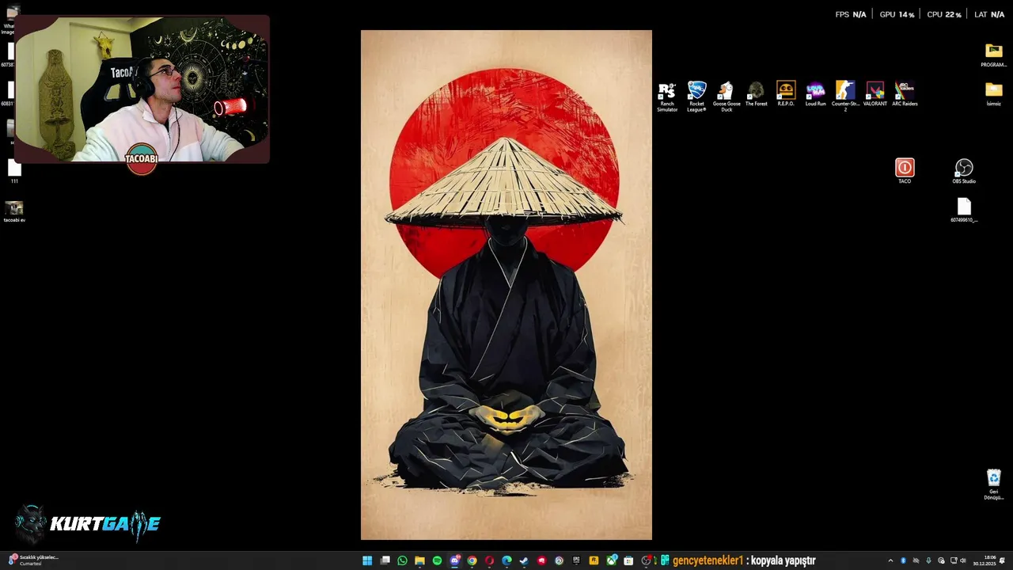Screen dimensions: 1013x570
Task: Open File Explorer from the taskbar
Action: (x=419, y=560)
